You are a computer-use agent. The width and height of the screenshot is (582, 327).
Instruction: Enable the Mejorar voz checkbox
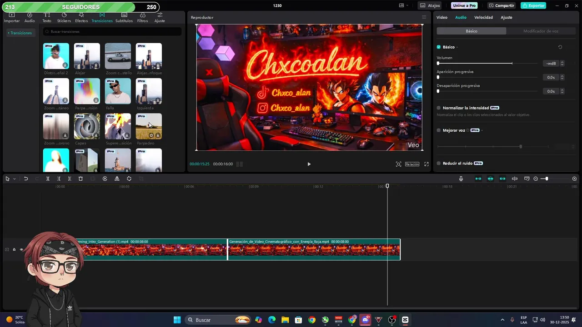[x=439, y=130]
